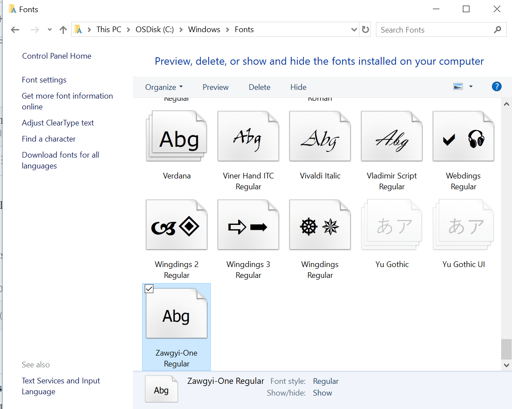
Task: Open the Help question mark icon
Action: pos(496,86)
